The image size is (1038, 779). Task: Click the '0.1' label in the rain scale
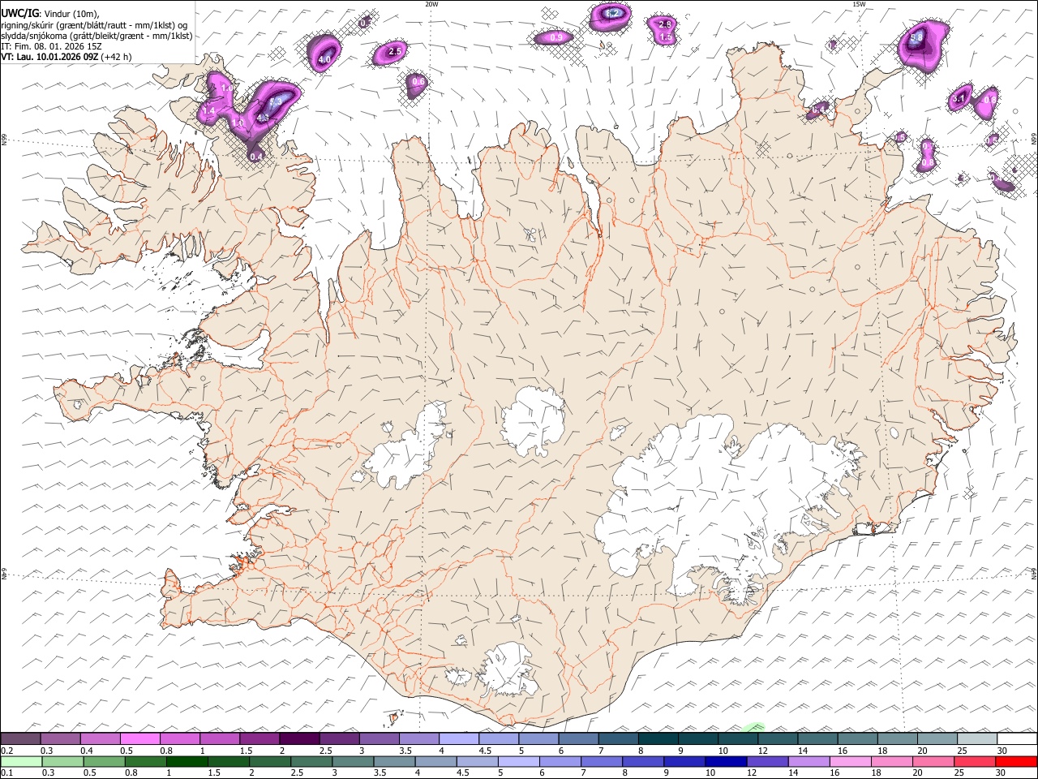pos(6,773)
